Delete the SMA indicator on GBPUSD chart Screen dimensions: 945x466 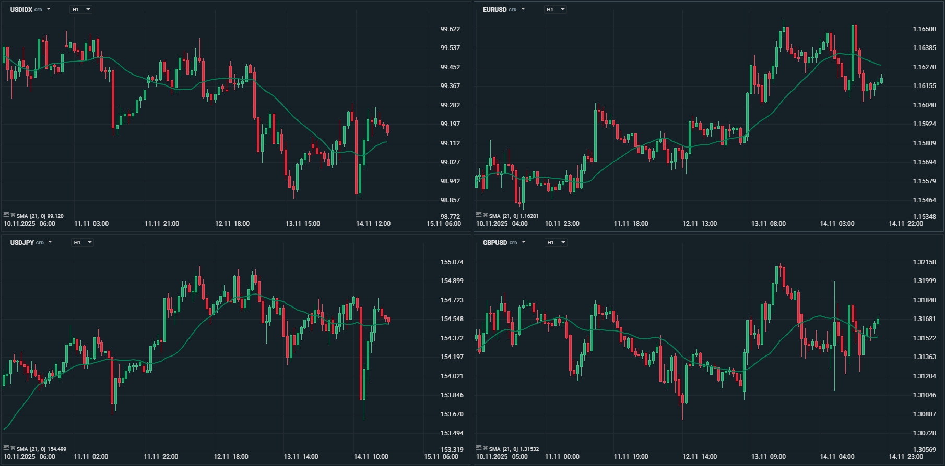click(x=486, y=448)
